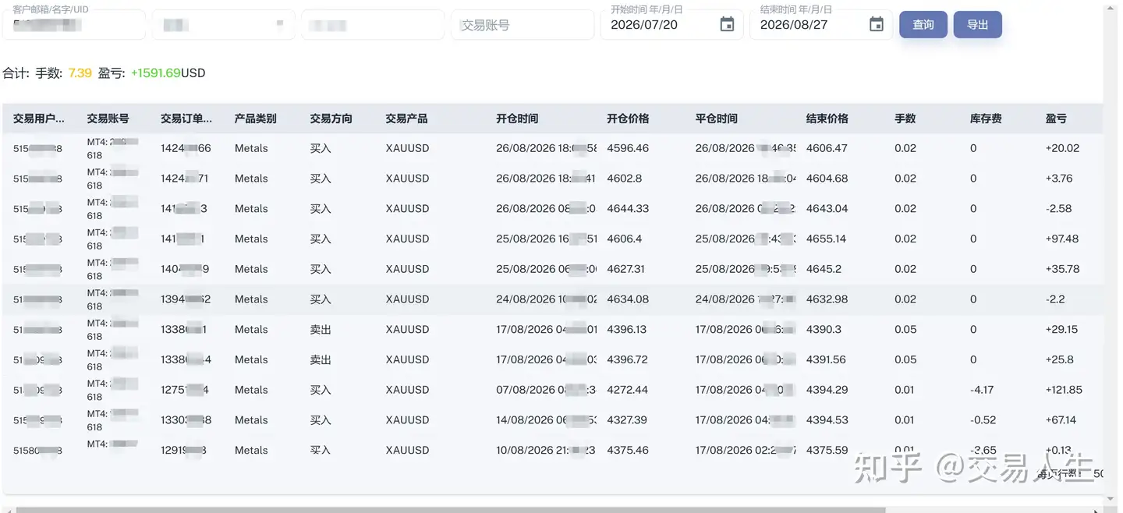Click the profit value +97.48
The image size is (1123, 513).
tap(1063, 239)
